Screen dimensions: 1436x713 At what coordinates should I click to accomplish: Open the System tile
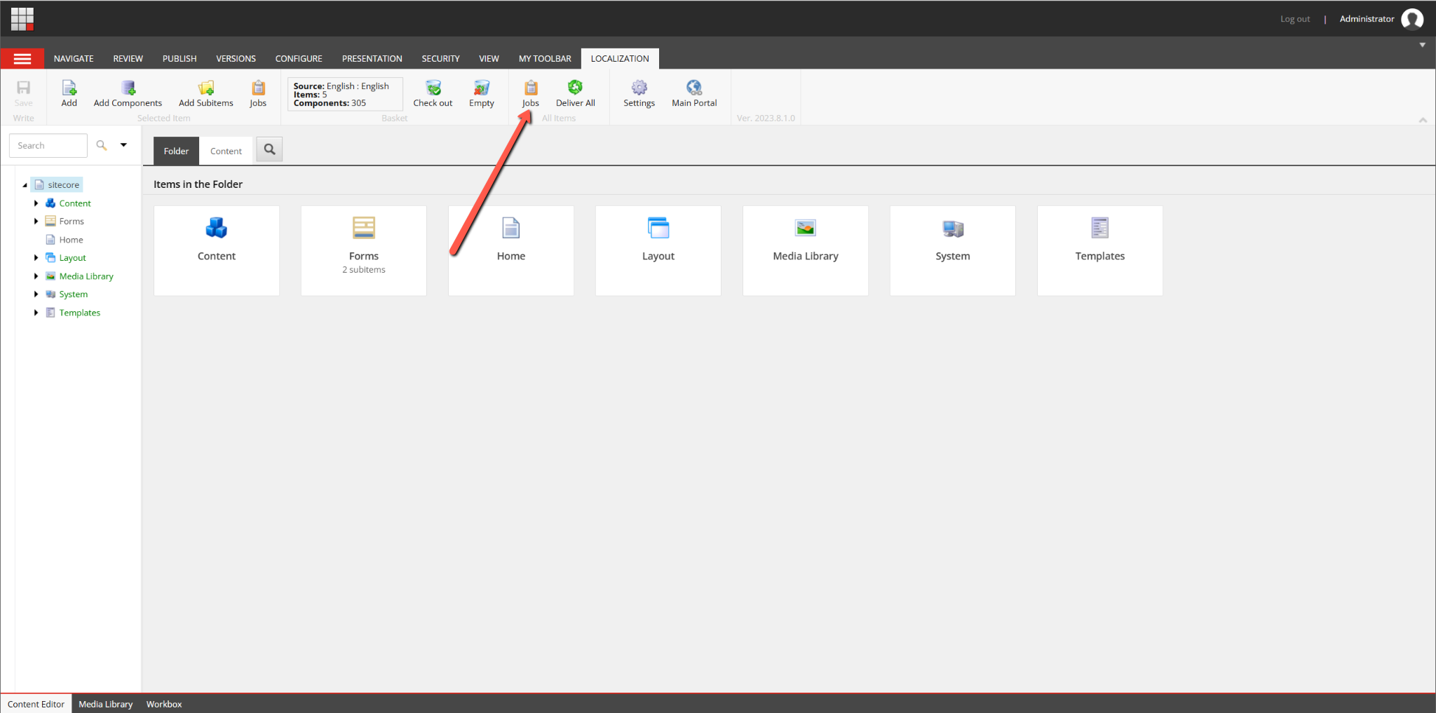coord(953,250)
